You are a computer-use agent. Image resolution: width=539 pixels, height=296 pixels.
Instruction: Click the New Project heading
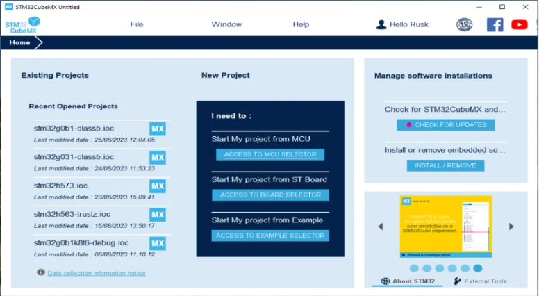tap(226, 75)
